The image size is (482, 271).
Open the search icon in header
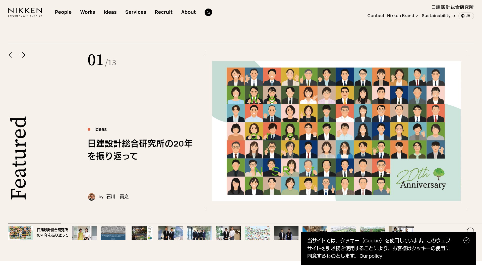(208, 12)
